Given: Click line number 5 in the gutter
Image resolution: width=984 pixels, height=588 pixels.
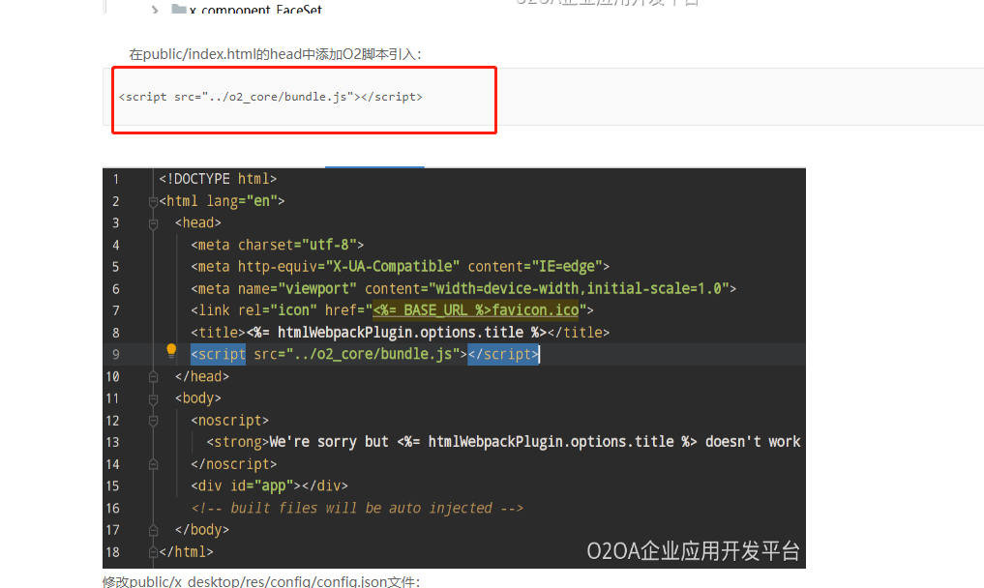Looking at the screenshot, I should point(116,267).
